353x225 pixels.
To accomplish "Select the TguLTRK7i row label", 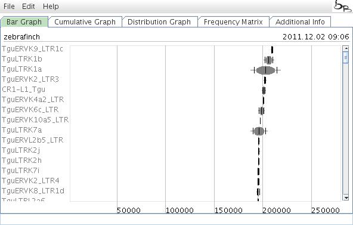I will (x=20, y=171).
